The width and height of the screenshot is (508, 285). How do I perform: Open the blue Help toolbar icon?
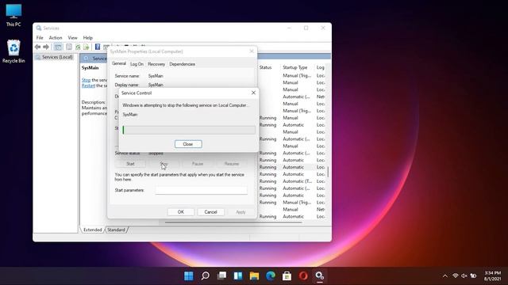[98, 47]
